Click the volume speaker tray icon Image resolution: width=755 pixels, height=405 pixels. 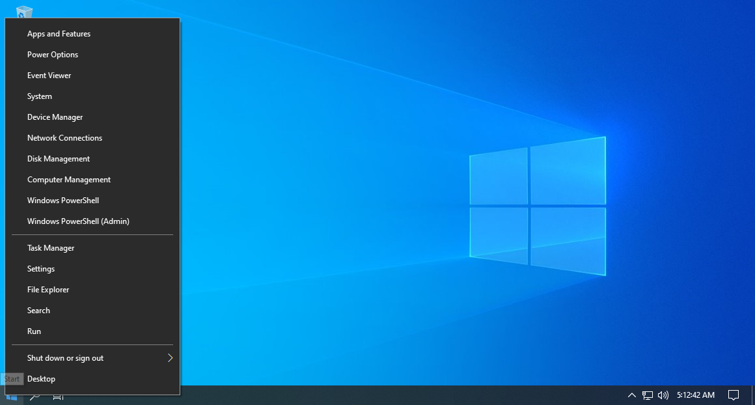[x=663, y=395]
